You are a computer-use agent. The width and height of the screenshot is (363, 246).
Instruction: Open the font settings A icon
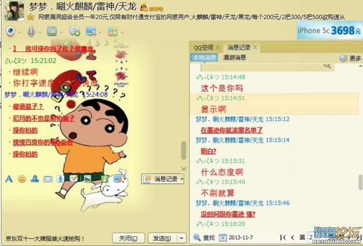coord(9,179)
